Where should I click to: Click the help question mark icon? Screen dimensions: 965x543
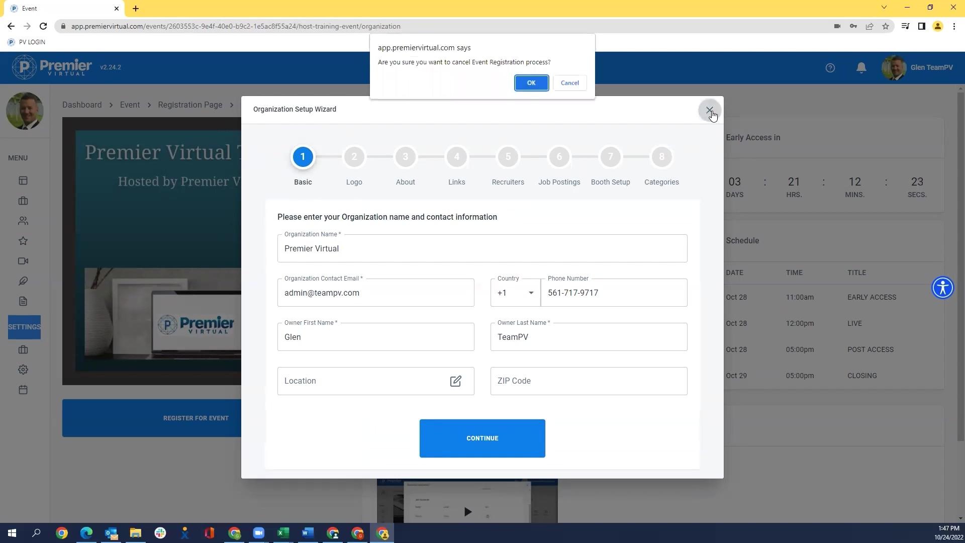click(x=830, y=67)
